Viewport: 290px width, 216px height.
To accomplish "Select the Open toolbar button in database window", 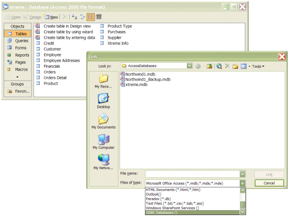I will pyautogui.click(x=13, y=17).
